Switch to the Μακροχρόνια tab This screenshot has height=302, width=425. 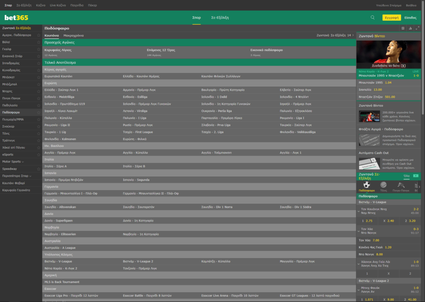[73, 36]
